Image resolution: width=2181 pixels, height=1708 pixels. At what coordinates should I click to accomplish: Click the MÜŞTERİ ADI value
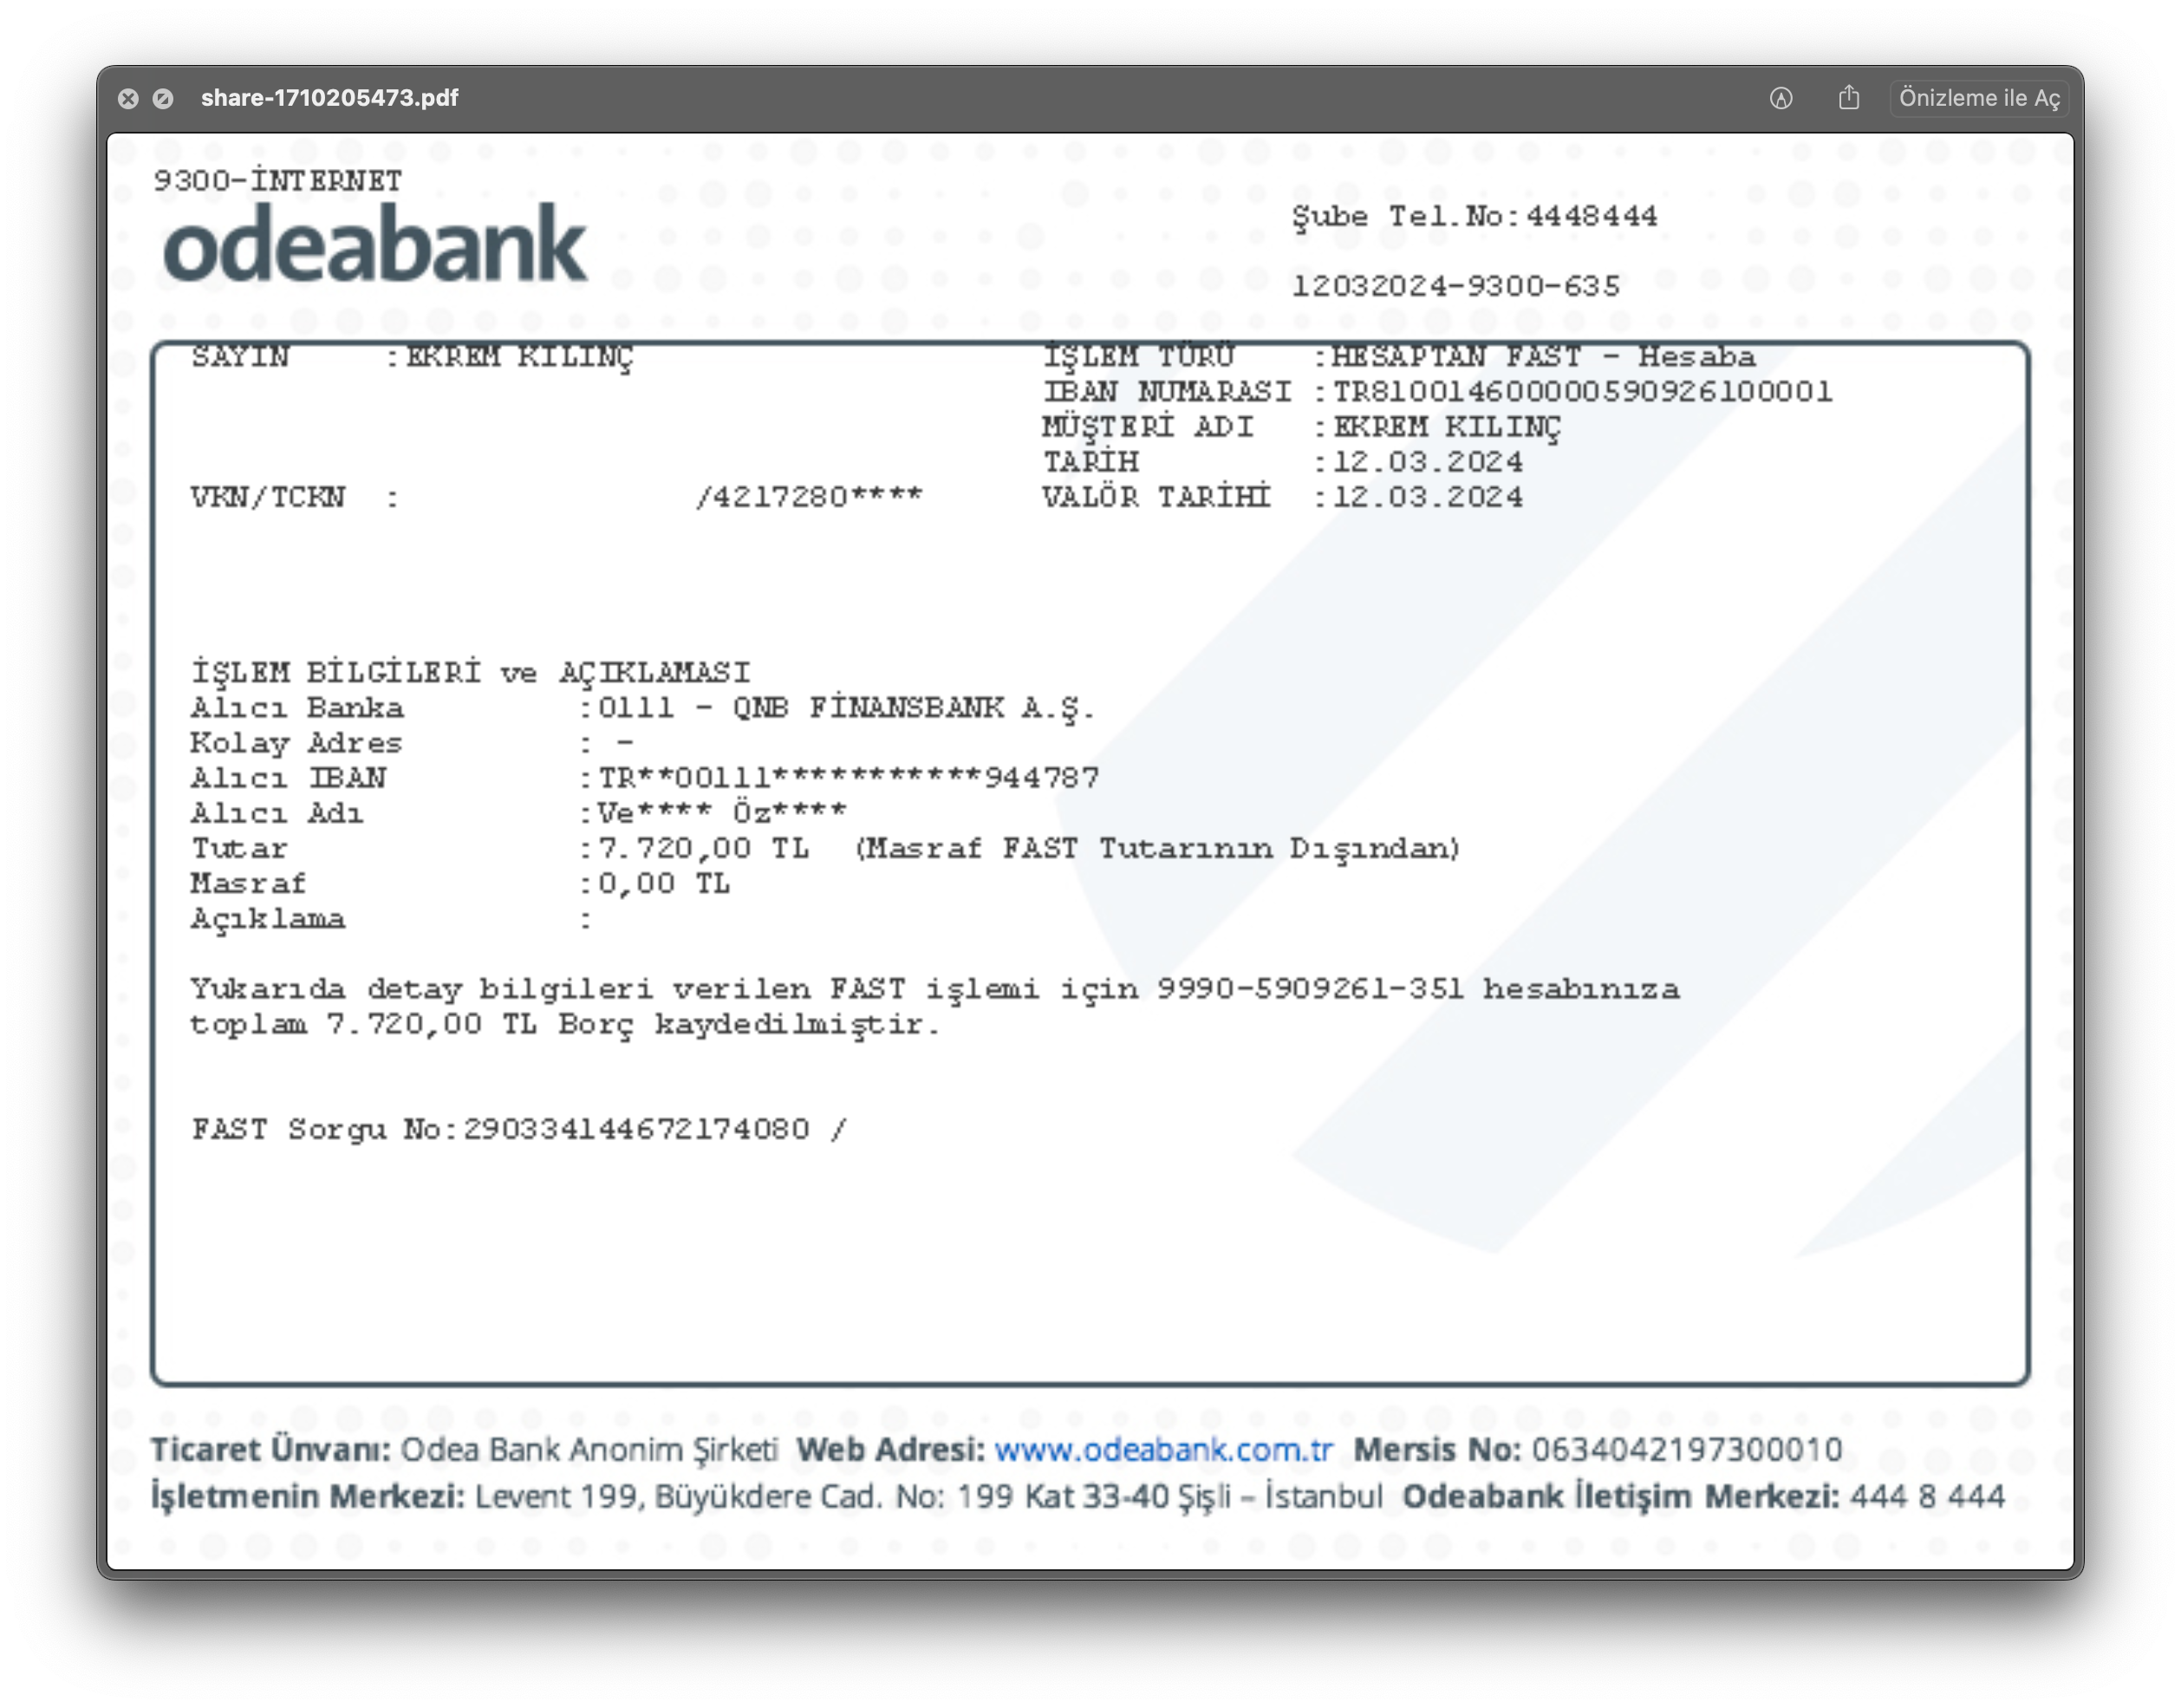(1446, 428)
